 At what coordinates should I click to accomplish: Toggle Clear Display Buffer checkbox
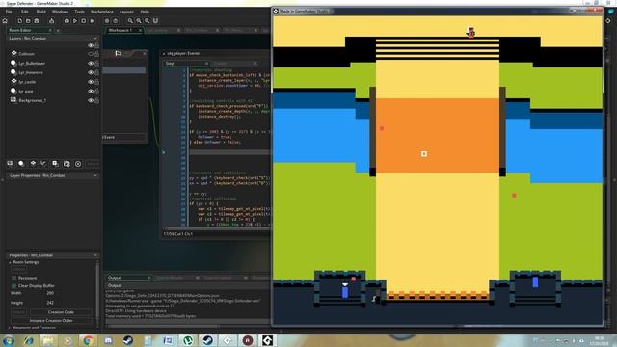[14, 285]
